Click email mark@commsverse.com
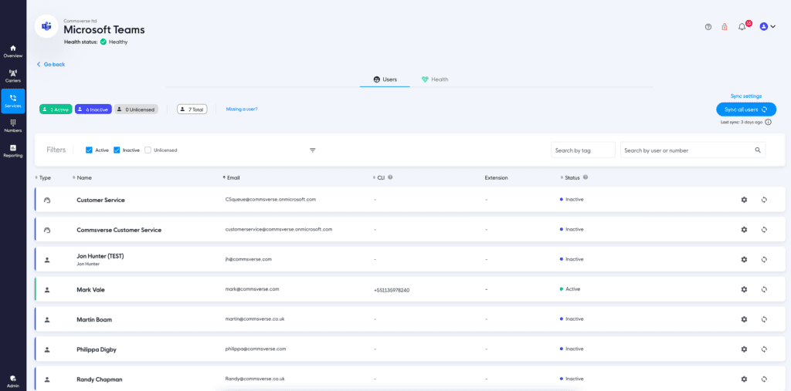 point(253,289)
